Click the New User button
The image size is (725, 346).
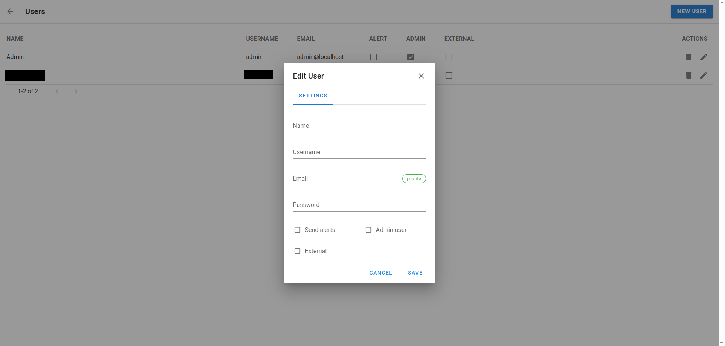pos(691,11)
